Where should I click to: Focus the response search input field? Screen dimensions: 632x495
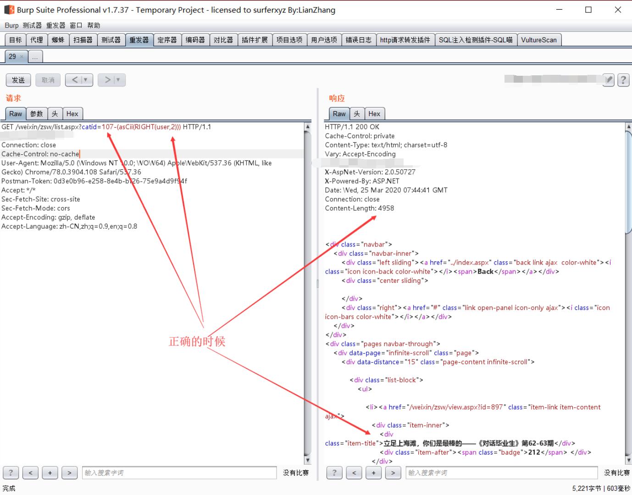[502, 472]
